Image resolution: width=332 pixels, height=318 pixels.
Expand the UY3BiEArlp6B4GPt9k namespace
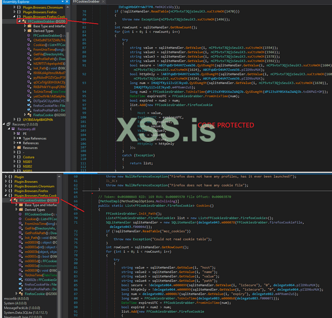coord(14,119)
